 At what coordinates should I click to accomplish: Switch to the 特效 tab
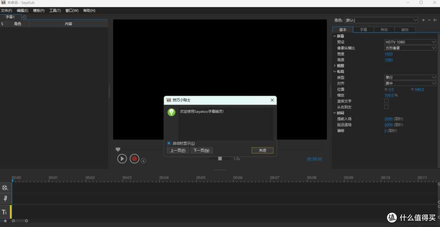tap(384, 30)
